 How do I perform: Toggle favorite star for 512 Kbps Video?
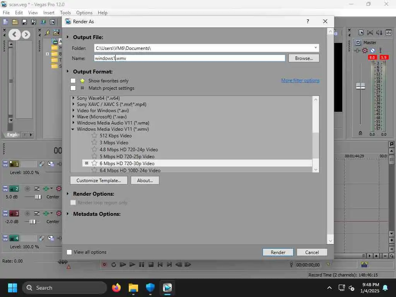[94, 136]
